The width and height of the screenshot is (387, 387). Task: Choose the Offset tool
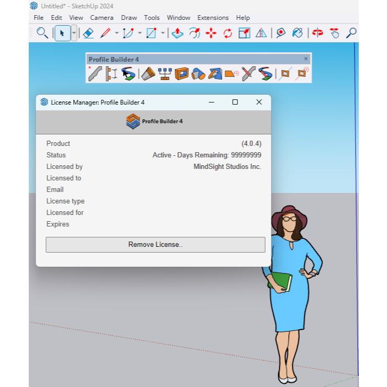click(x=195, y=33)
